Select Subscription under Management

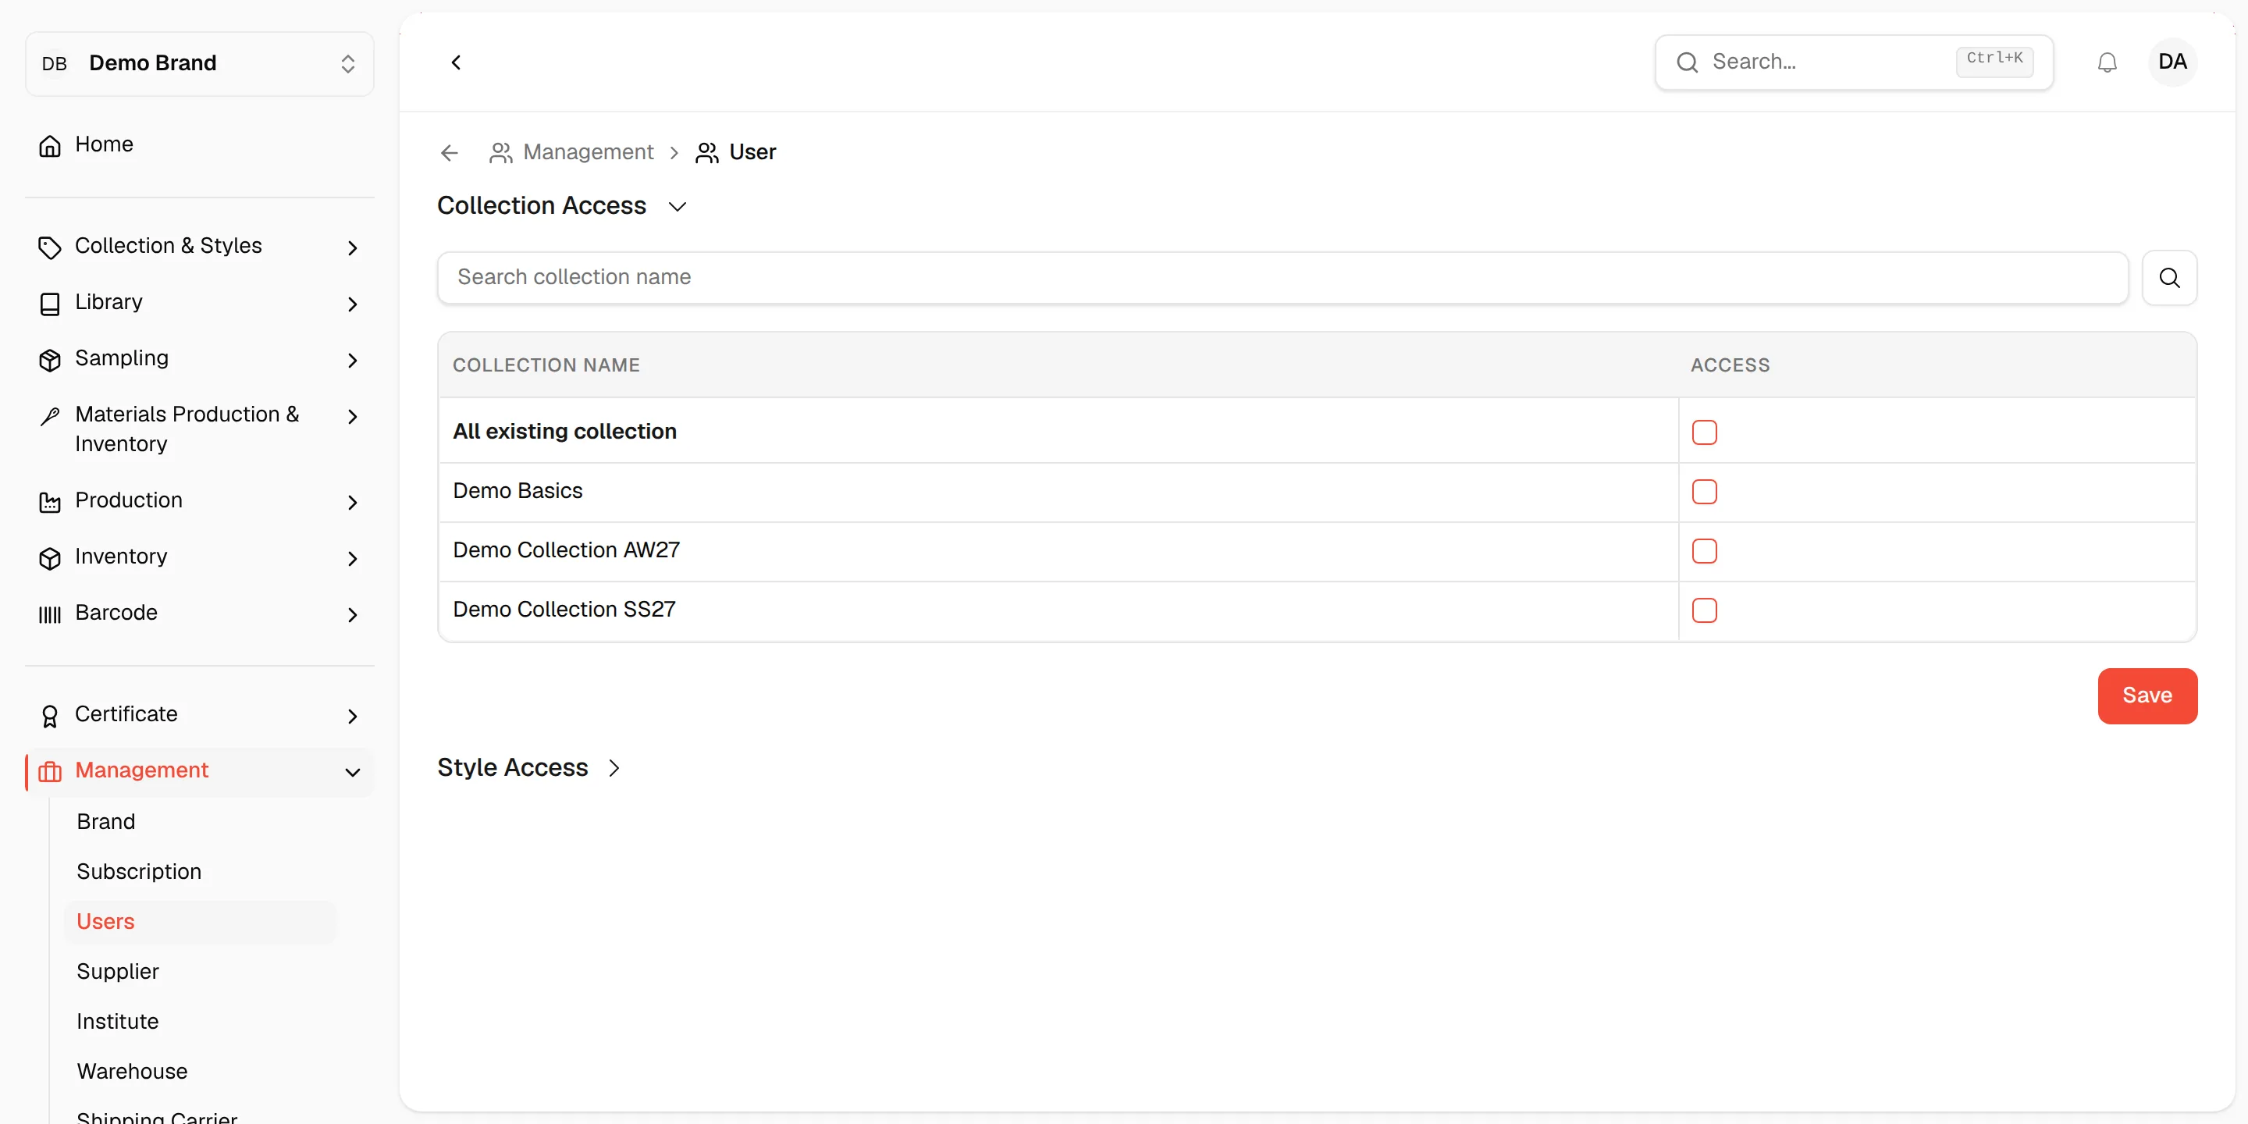click(139, 871)
